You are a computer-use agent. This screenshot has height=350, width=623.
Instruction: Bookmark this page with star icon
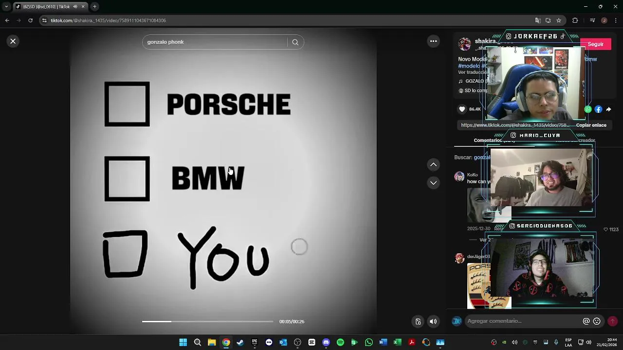(559, 20)
